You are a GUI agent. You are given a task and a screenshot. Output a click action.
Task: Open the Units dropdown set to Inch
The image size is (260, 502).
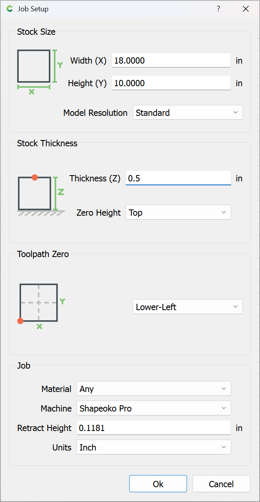pos(154,447)
